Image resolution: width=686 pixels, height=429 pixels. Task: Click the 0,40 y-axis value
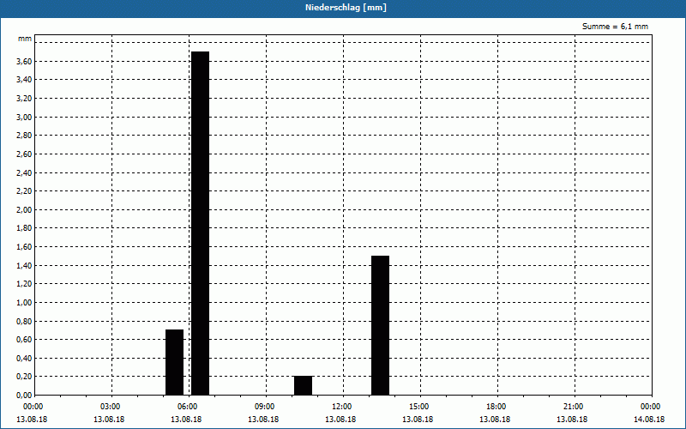[24, 359]
